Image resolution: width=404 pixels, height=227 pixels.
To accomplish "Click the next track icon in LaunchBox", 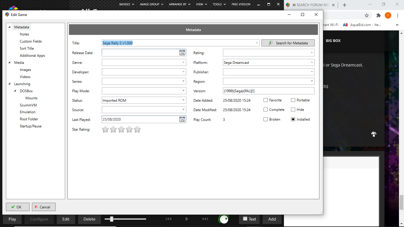I will (x=205, y=219).
